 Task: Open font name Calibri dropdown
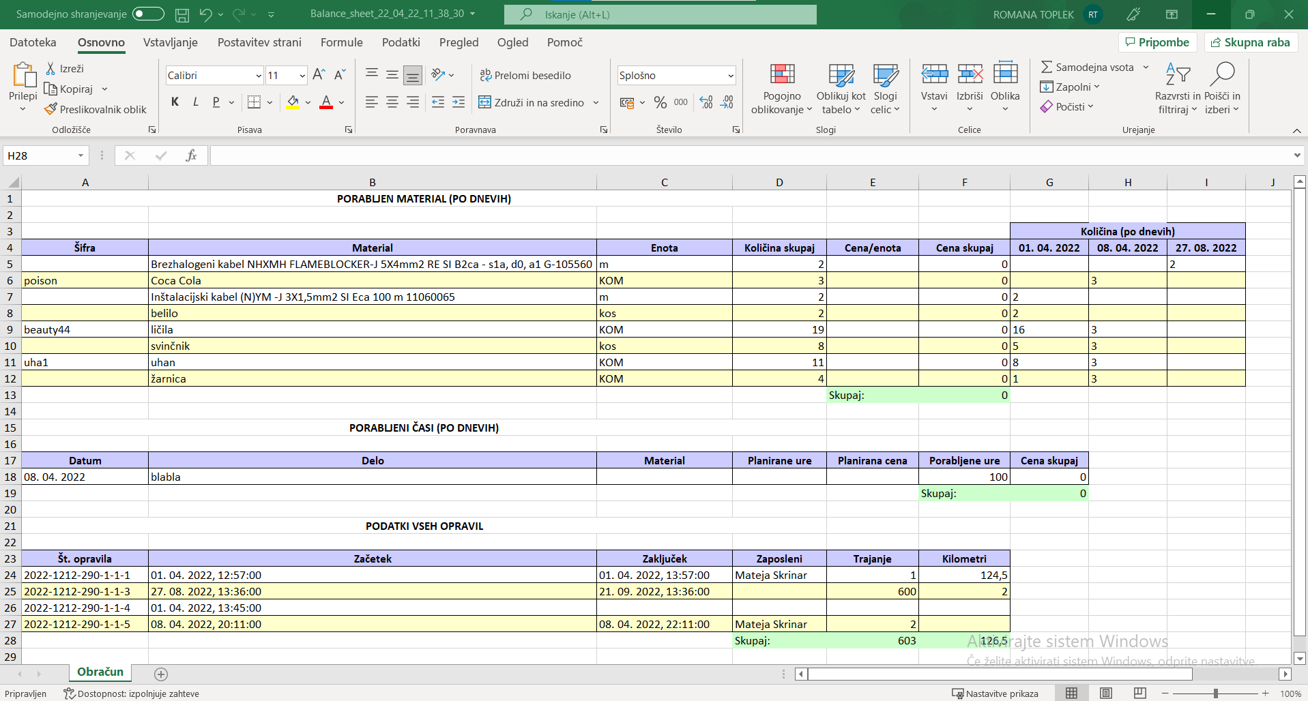click(x=259, y=76)
